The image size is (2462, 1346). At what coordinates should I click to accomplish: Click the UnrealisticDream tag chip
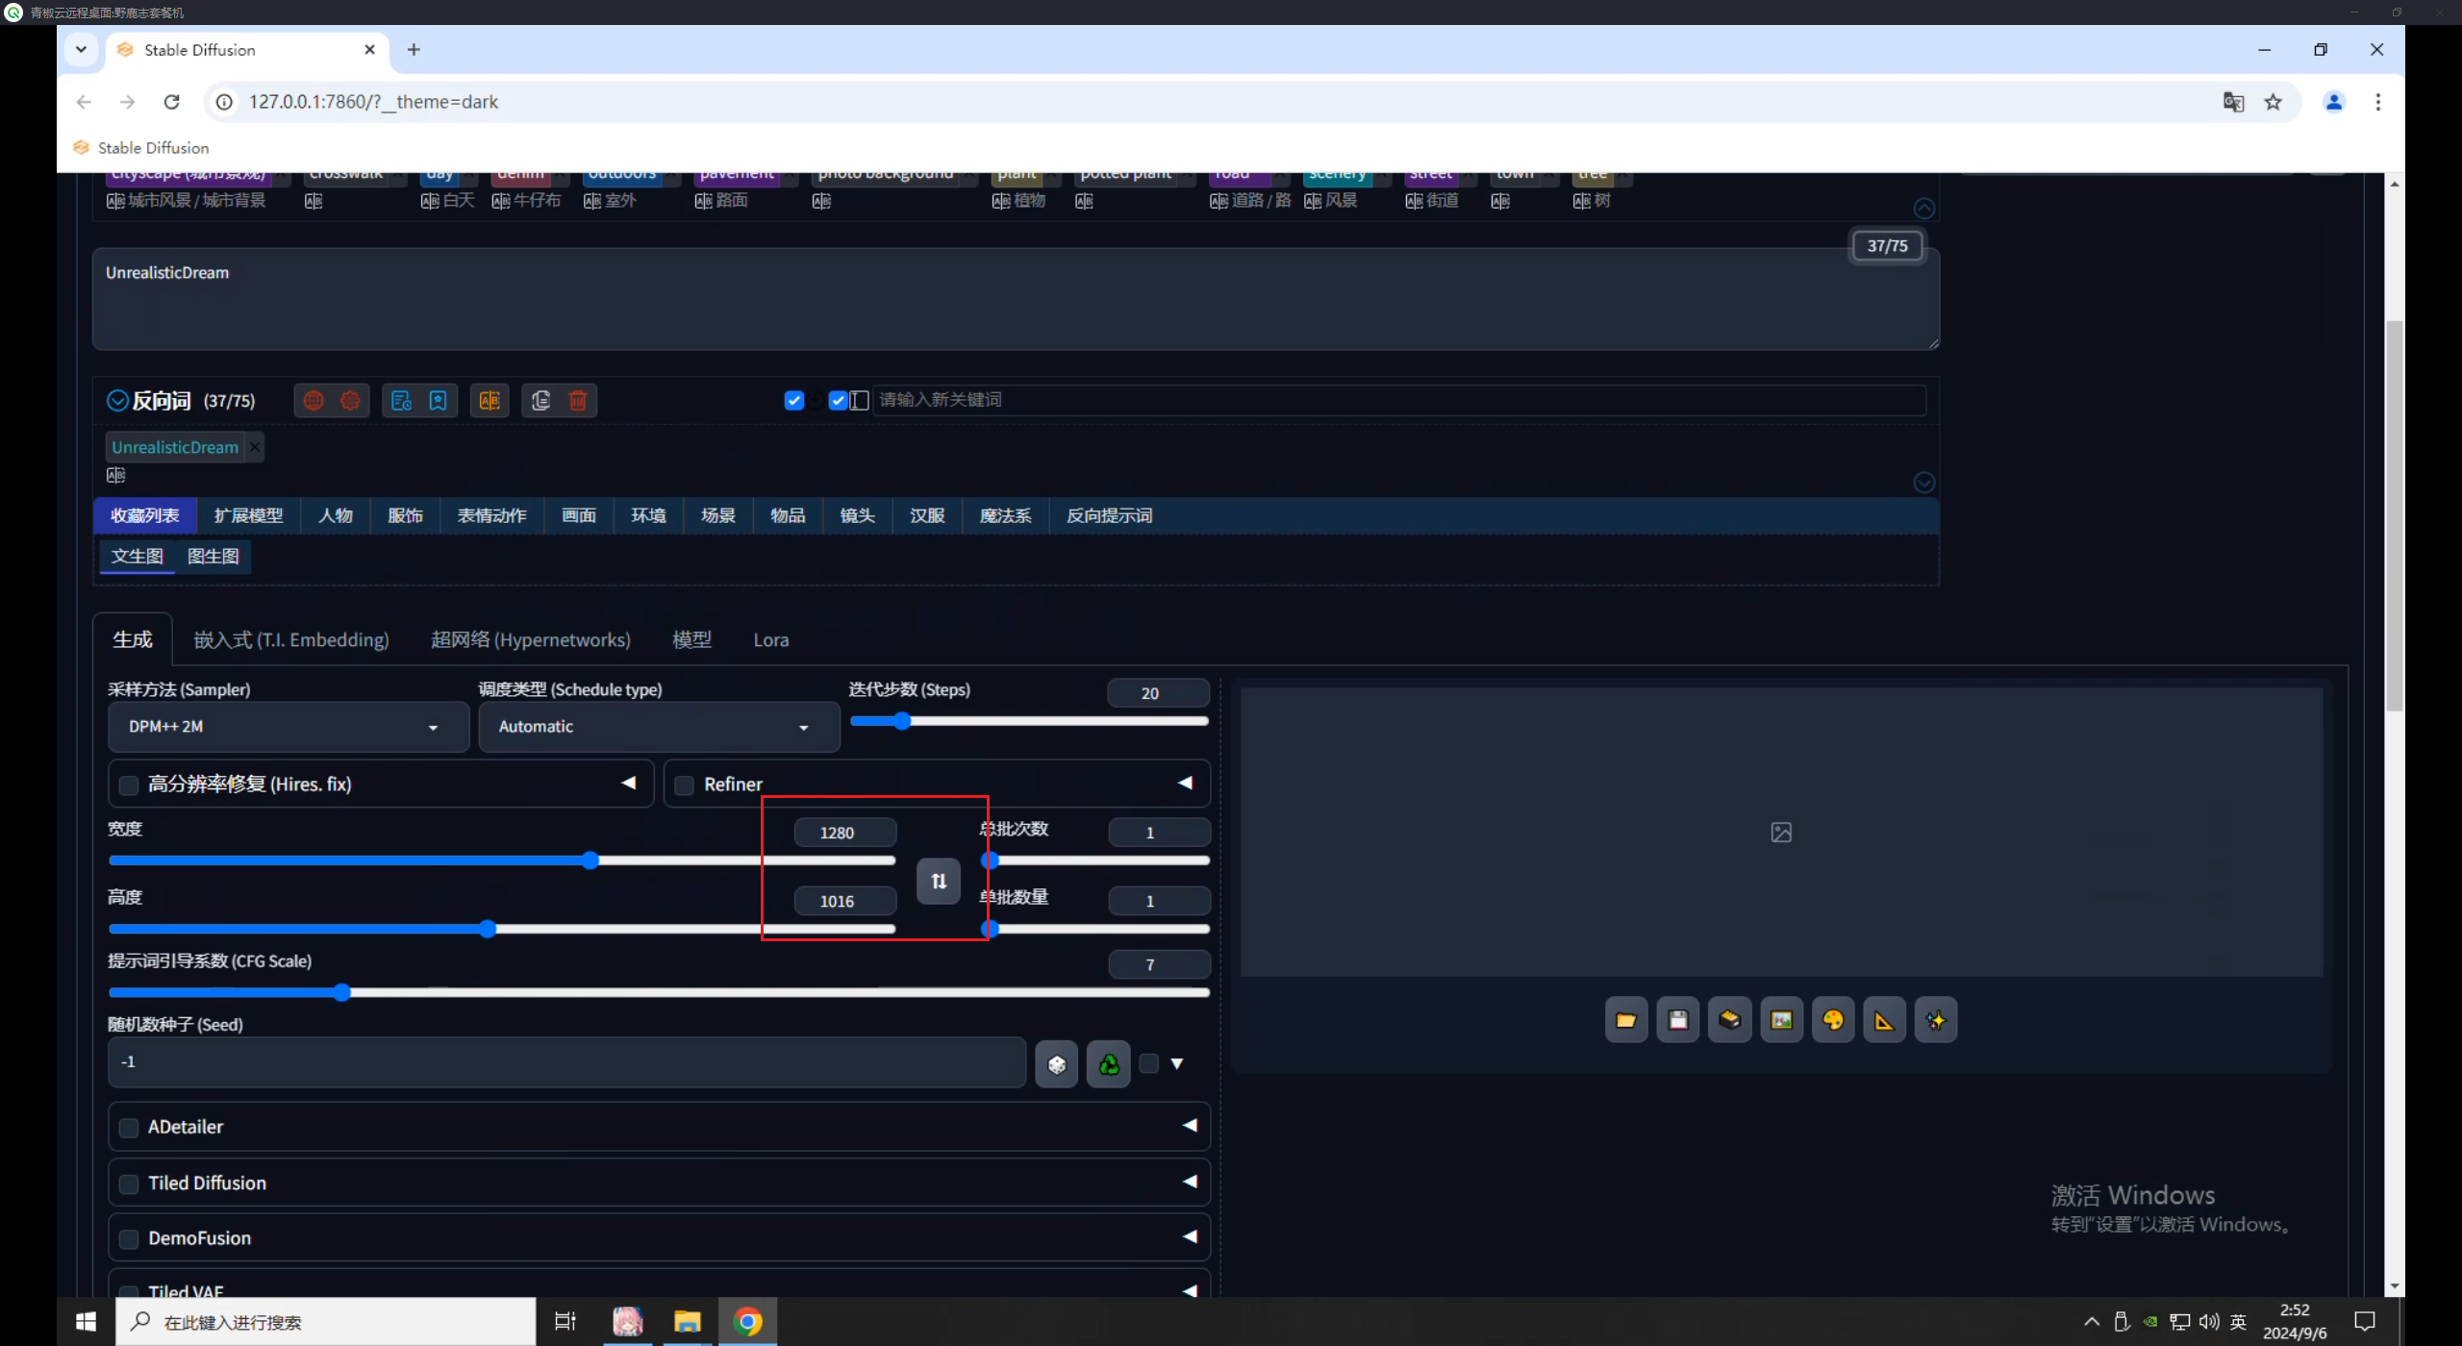click(x=175, y=447)
